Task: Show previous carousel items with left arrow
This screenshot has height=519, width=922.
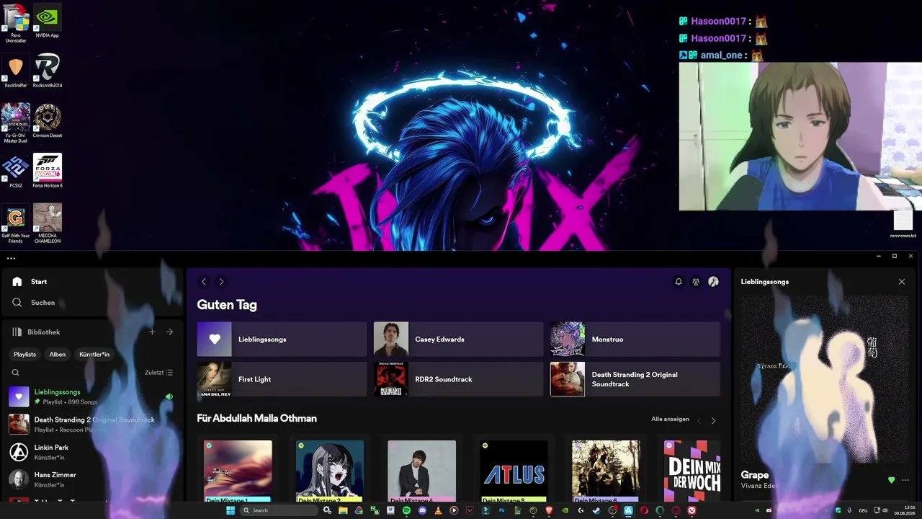Action: coord(699,420)
